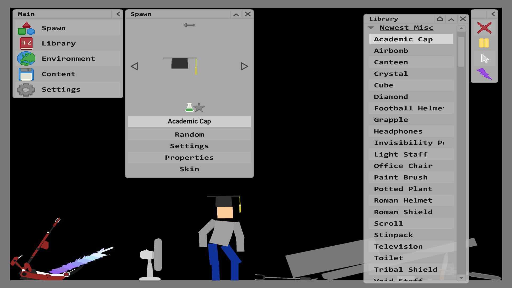Select the Library menu icon
The width and height of the screenshot is (512, 288).
coord(27,43)
